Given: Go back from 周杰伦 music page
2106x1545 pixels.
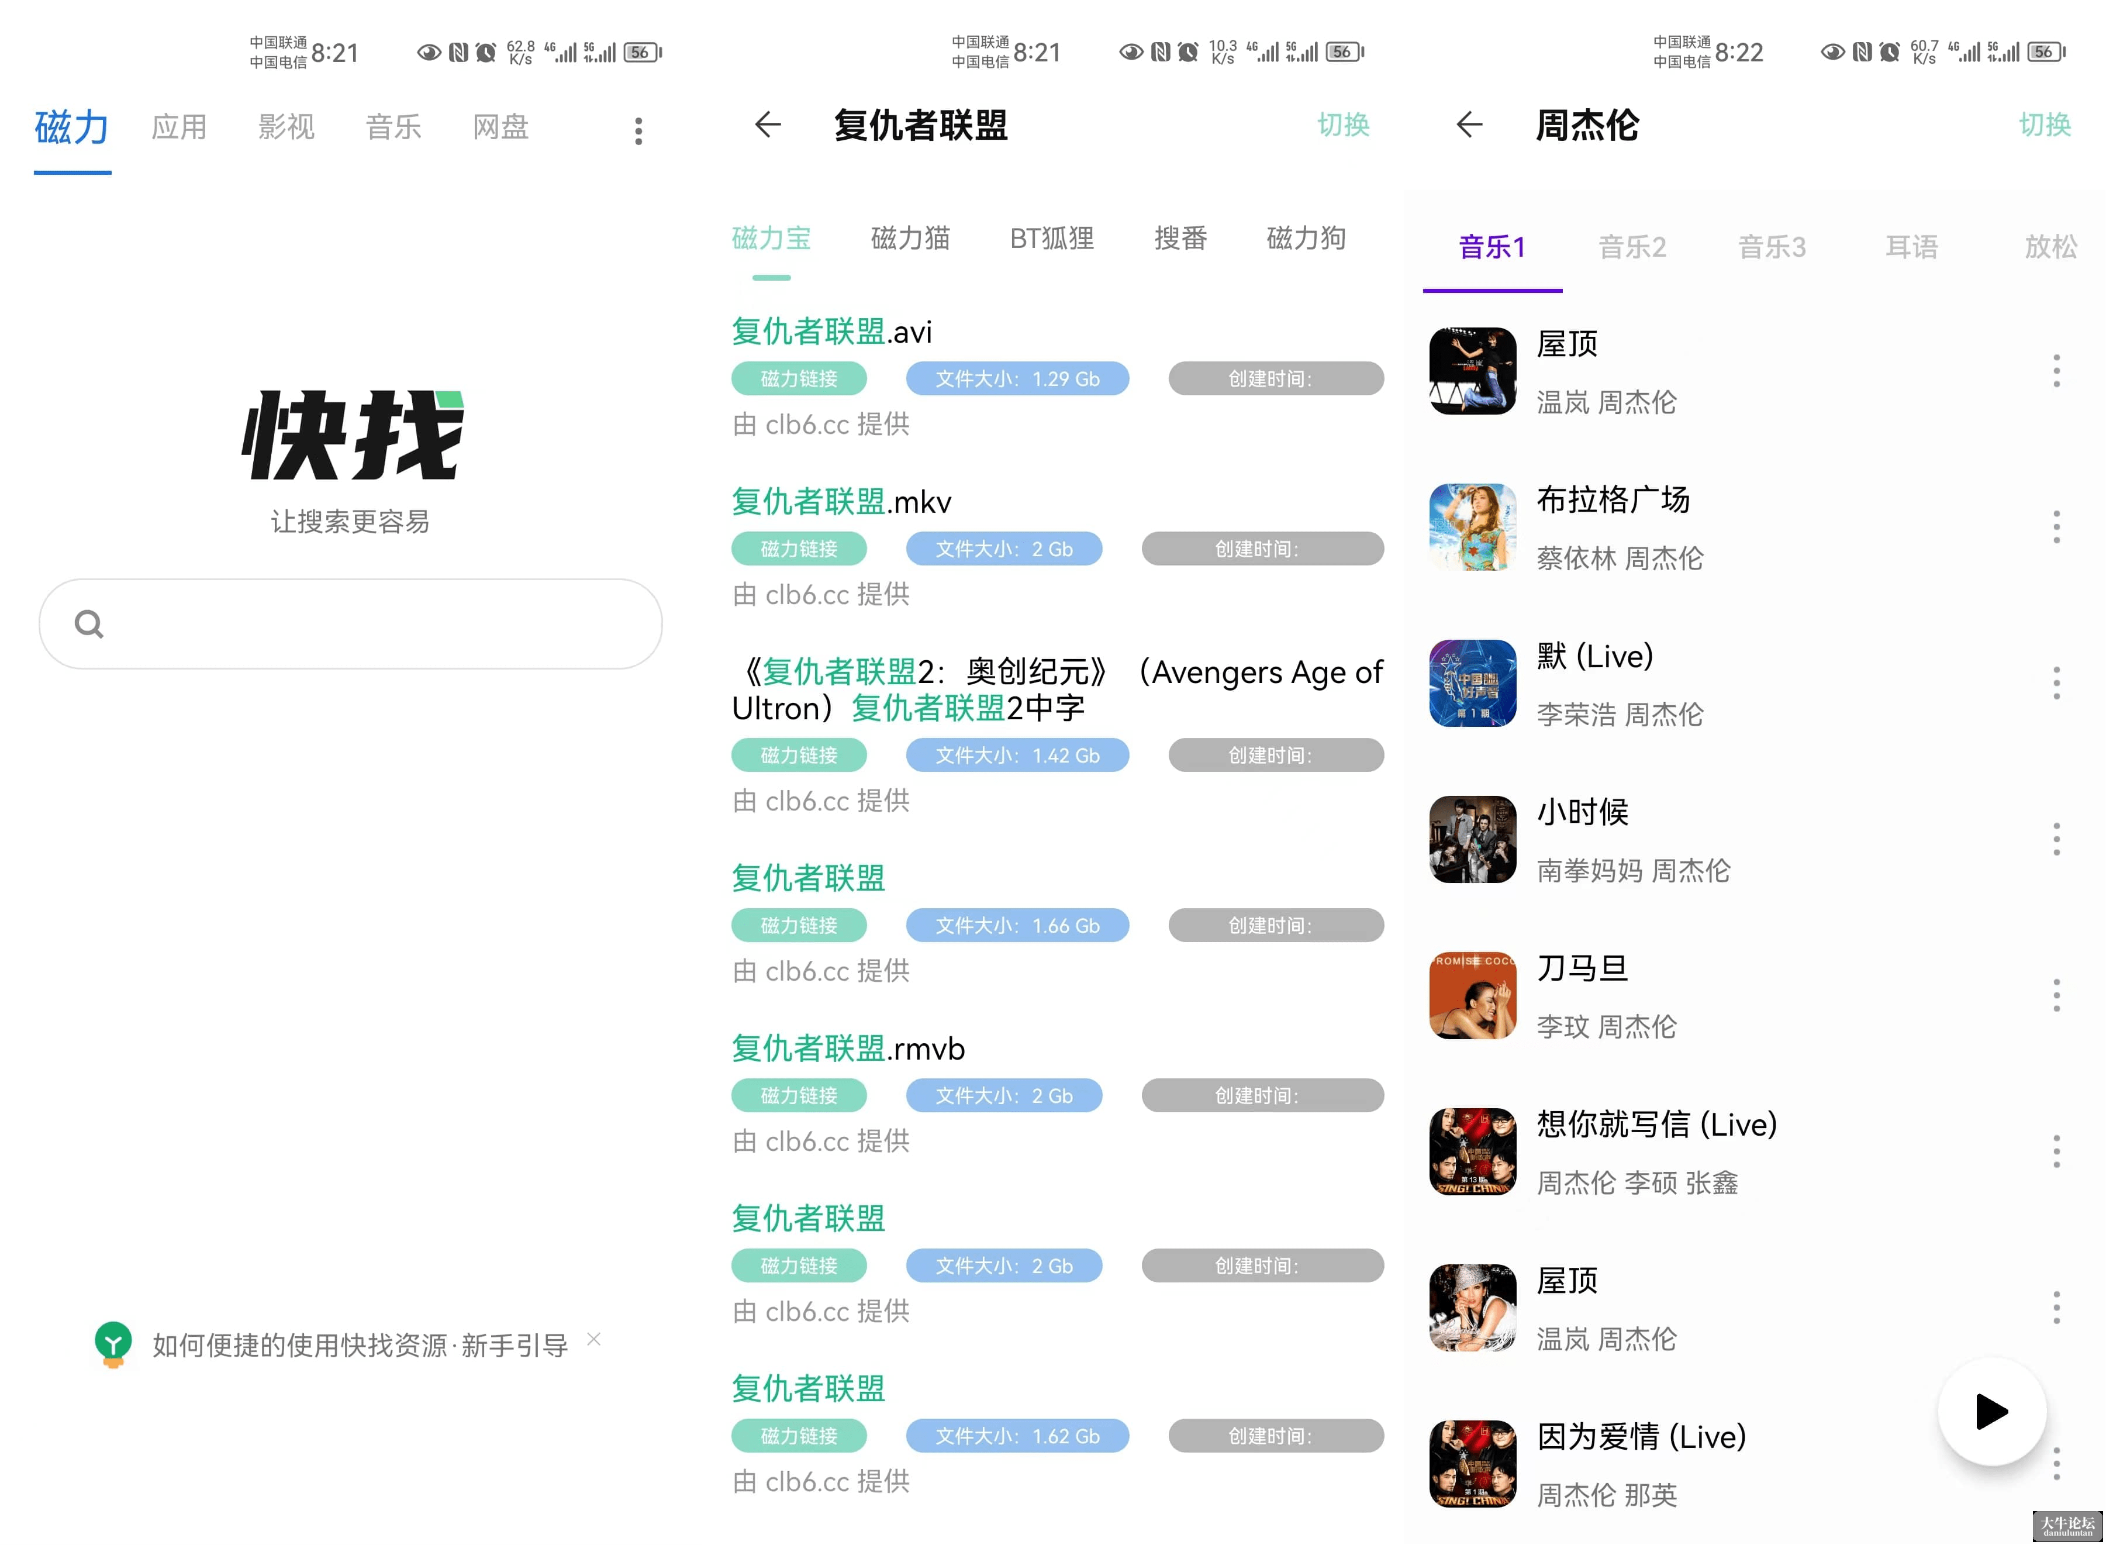Looking at the screenshot, I should (1469, 125).
